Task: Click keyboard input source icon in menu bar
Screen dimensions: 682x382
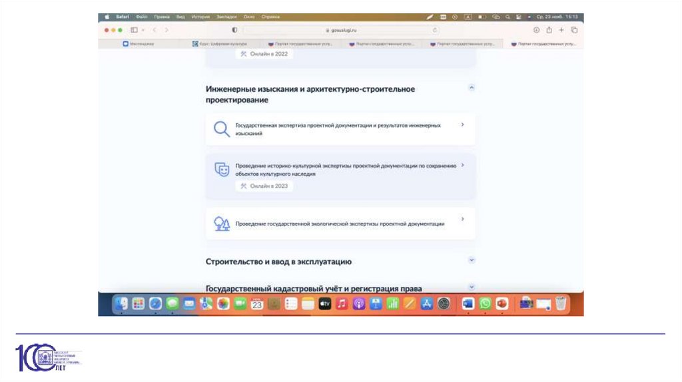Action: (x=468, y=17)
